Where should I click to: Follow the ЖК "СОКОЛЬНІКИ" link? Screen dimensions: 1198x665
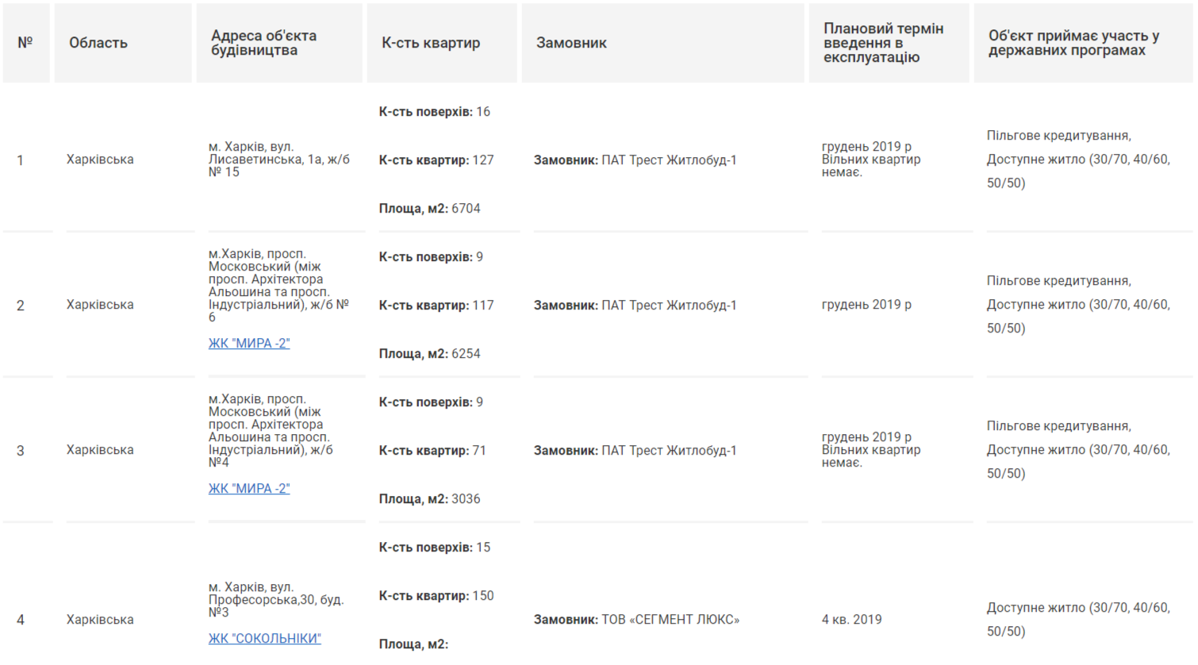(264, 639)
